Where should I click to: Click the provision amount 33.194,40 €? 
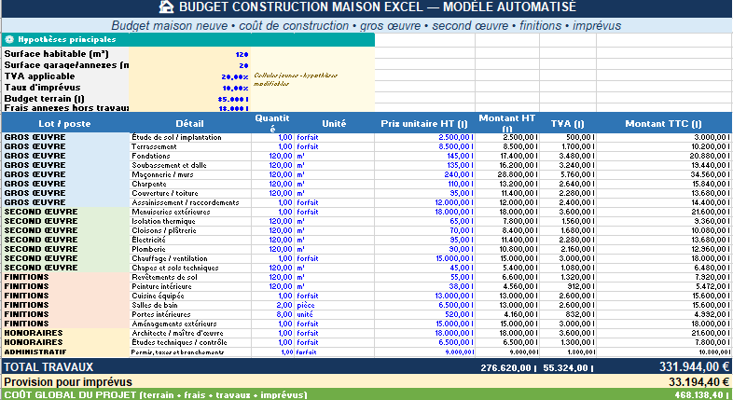point(699,382)
